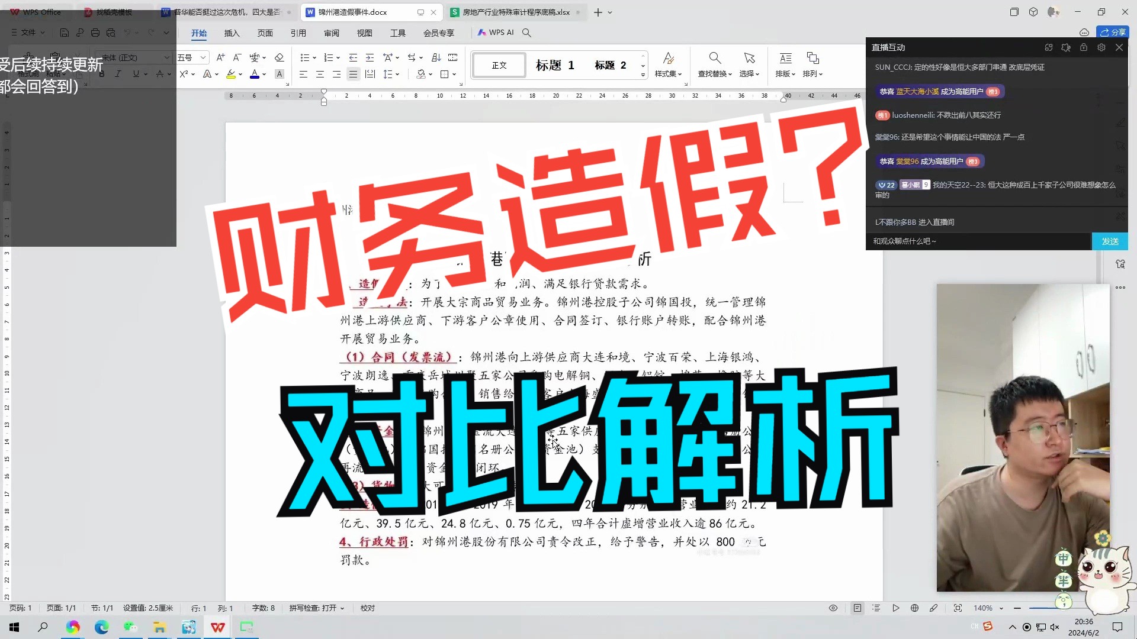Image resolution: width=1137 pixels, height=639 pixels.
Task: Switch to the 插入 ribbon tab
Action: [232, 33]
